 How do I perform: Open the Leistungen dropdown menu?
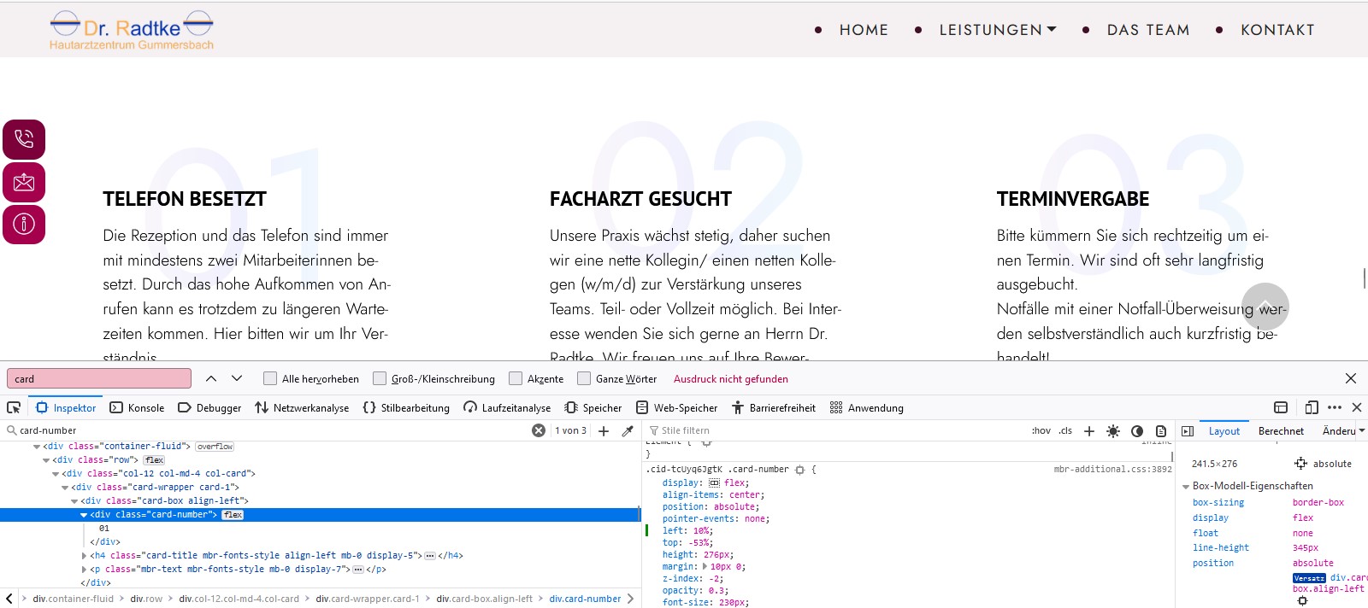[x=997, y=30]
